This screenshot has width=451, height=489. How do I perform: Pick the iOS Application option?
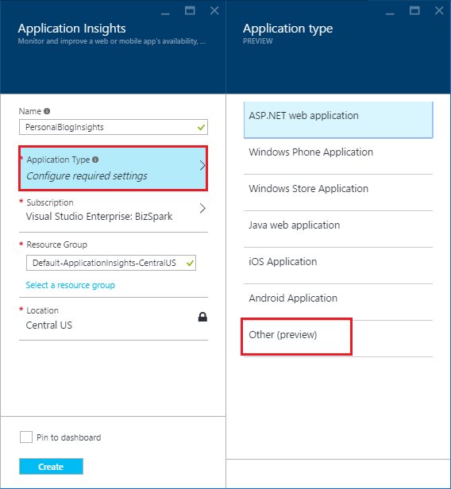click(x=338, y=265)
